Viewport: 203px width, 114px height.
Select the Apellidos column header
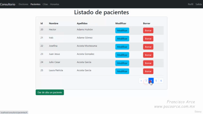click(x=82, y=23)
